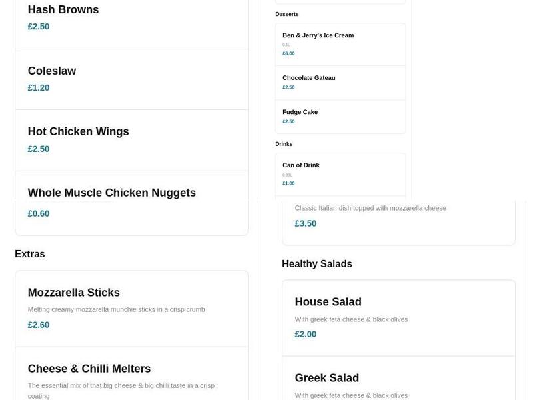
Task: Click the Desserts section heading
Action: click(x=287, y=14)
